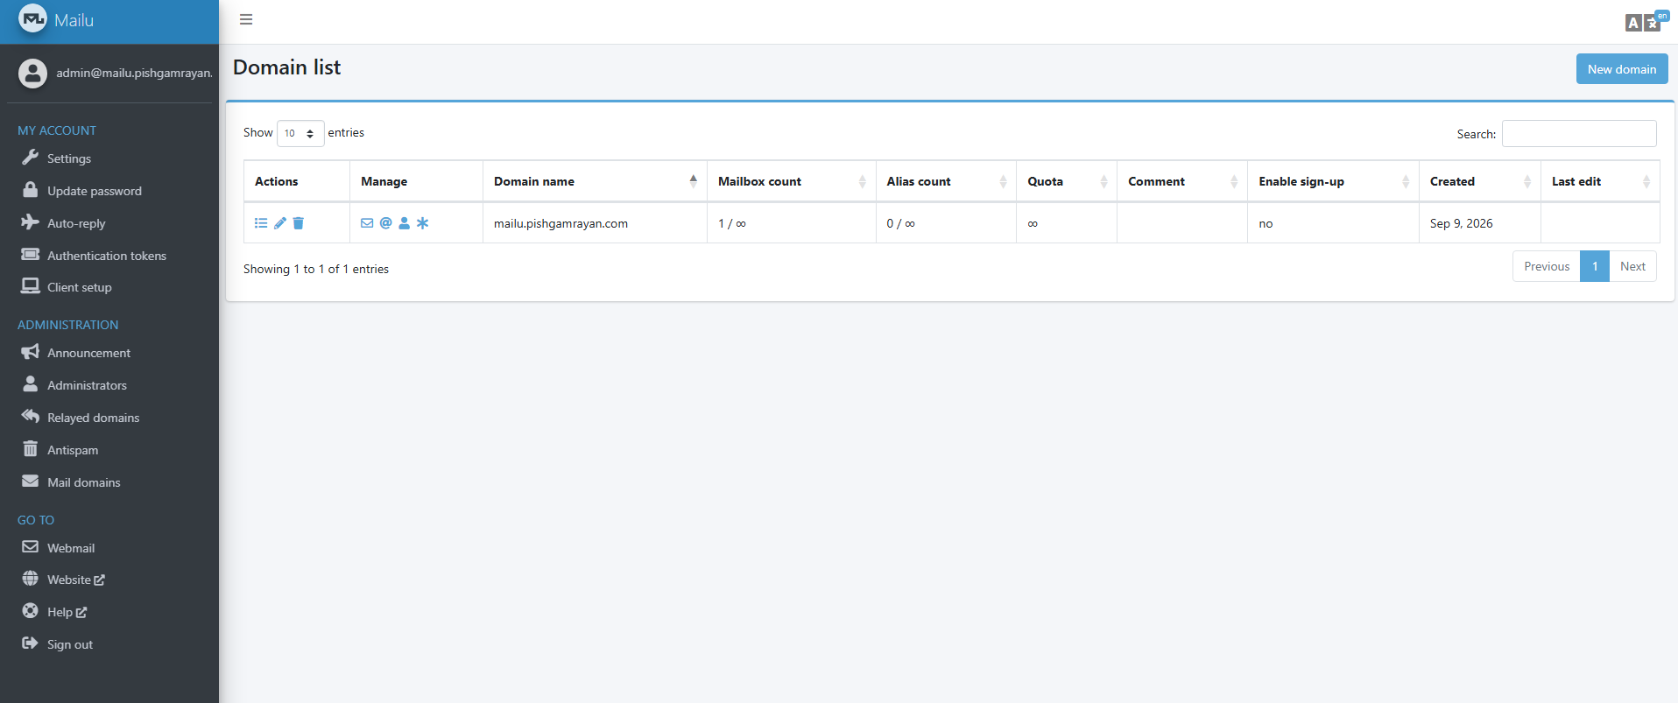
Task: Open Mail domains in the sidebar
Action: click(109, 482)
